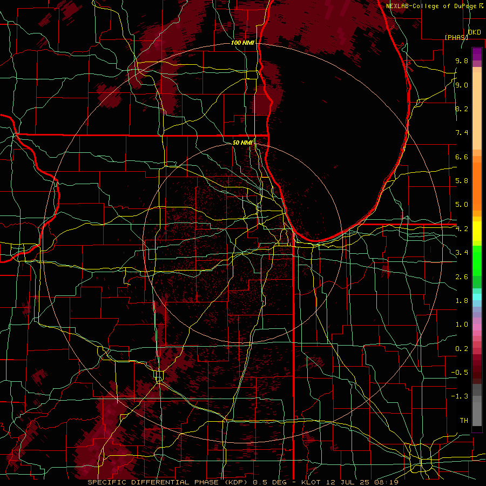486x486 pixels.
Task: Click the 0.2 scale value
Action: [x=462, y=349]
